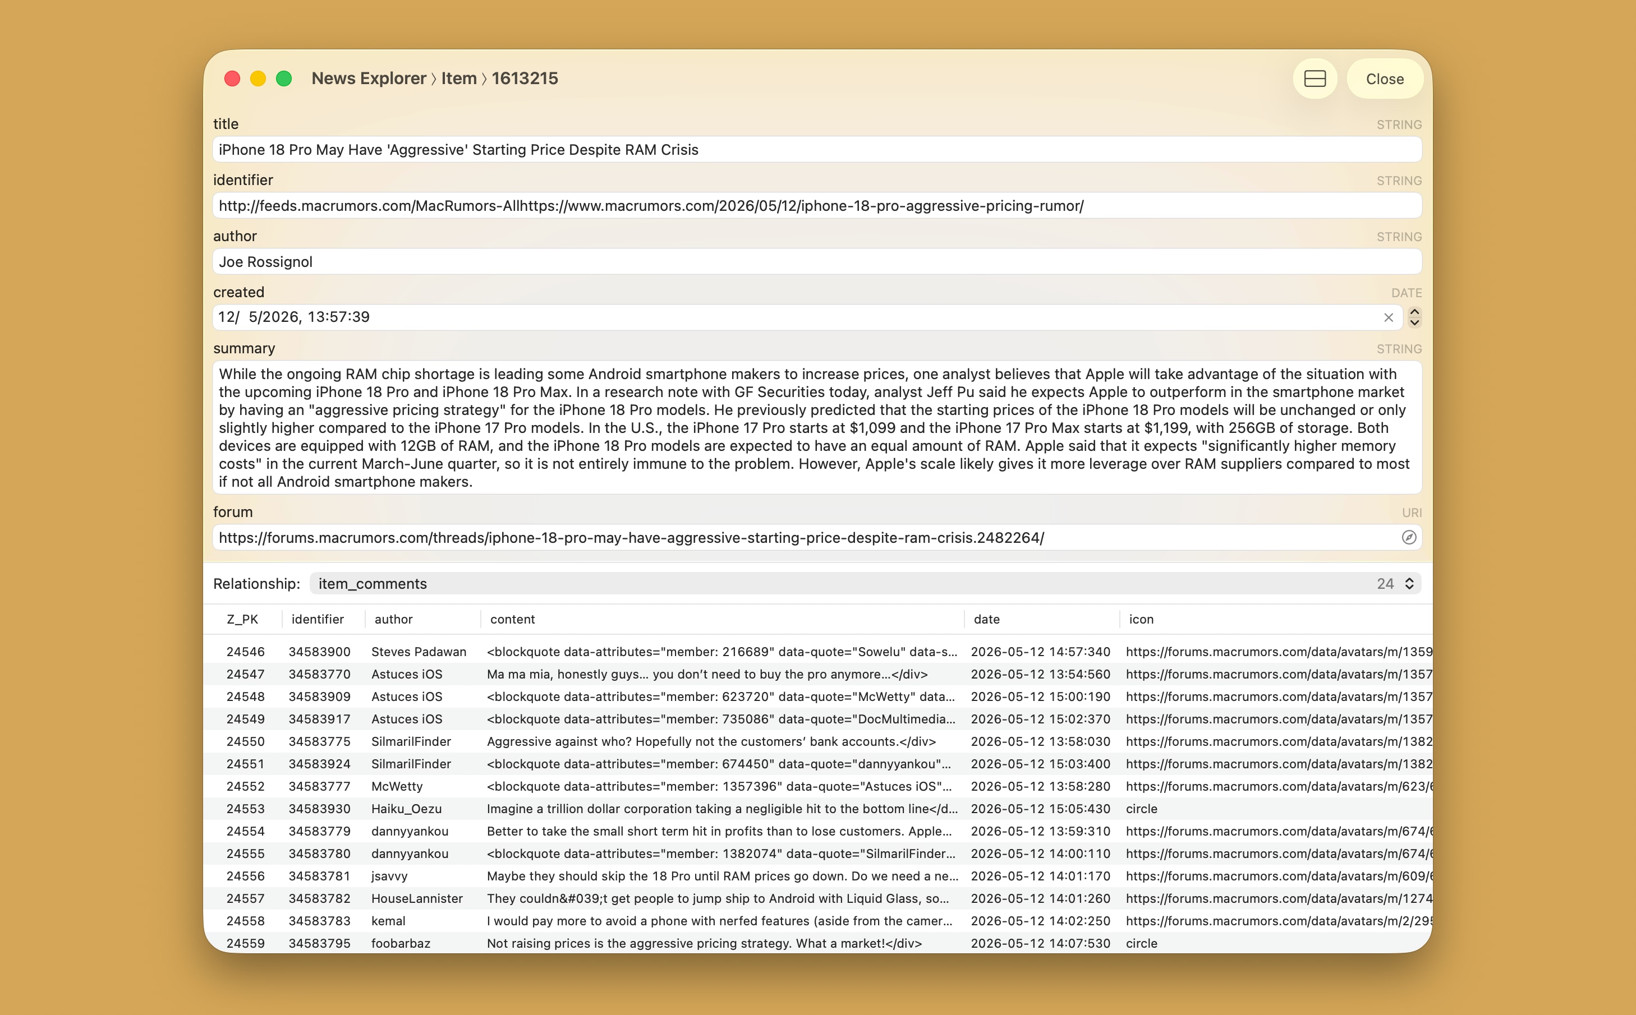Viewport: 1636px width, 1015px height.
Task: Select row 24546 by Steves Padawan
Action: click(x=818, y=652)
